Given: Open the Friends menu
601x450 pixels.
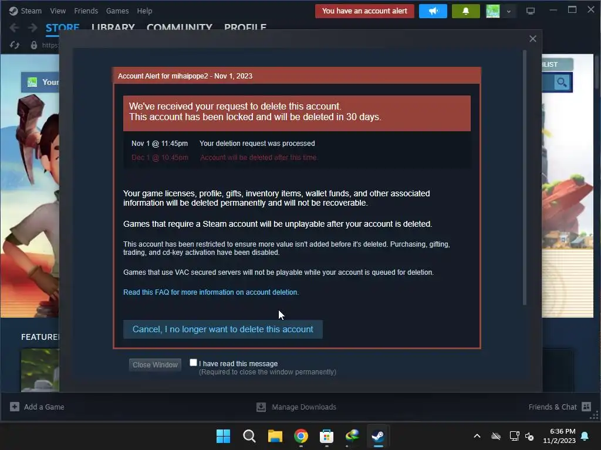Looking at the screenshot, I should pyautogui.click(x=86, y=11).
